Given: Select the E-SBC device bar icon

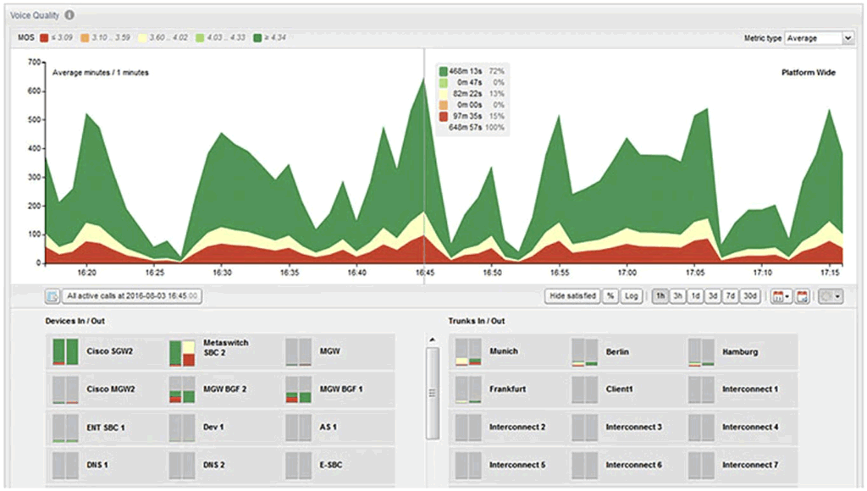Looking at the screenshot, I should (299, 466).
